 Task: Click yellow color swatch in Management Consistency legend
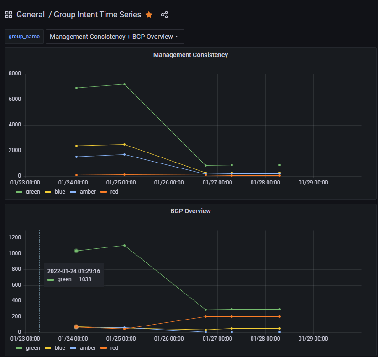[x=47, y=192]
